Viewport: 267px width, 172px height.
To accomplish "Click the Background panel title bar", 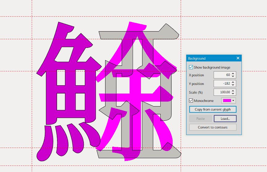I will [x=210, y=58].
